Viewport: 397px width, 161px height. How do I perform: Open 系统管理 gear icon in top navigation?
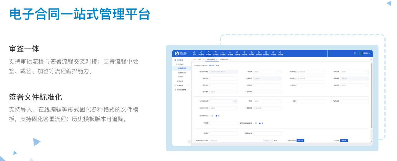[x=280, y=53]
